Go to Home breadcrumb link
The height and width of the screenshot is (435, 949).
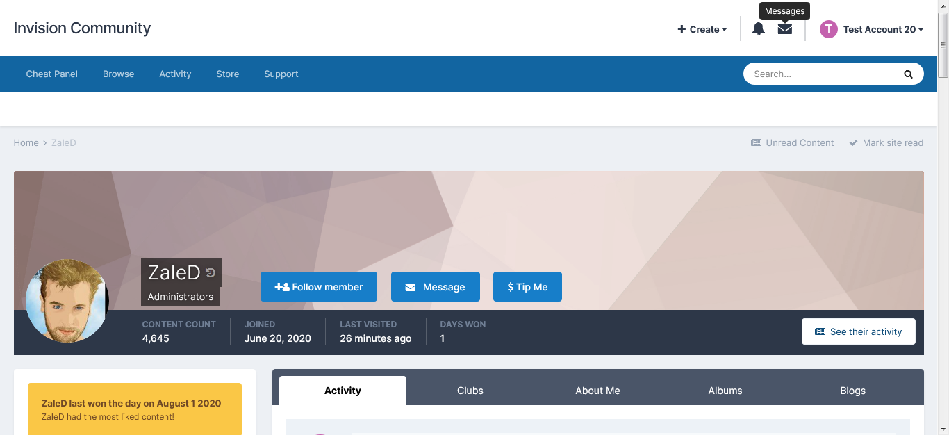(26, 142)
